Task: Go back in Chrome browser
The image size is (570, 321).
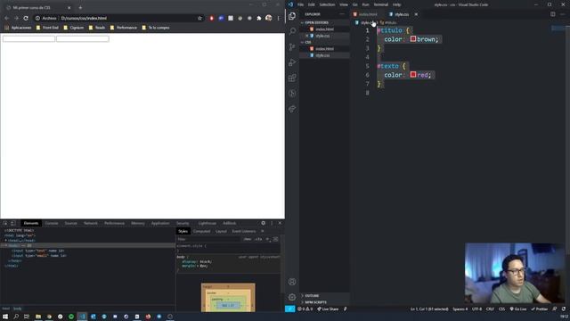Action: pyautogui.click(x=7, y=18)
